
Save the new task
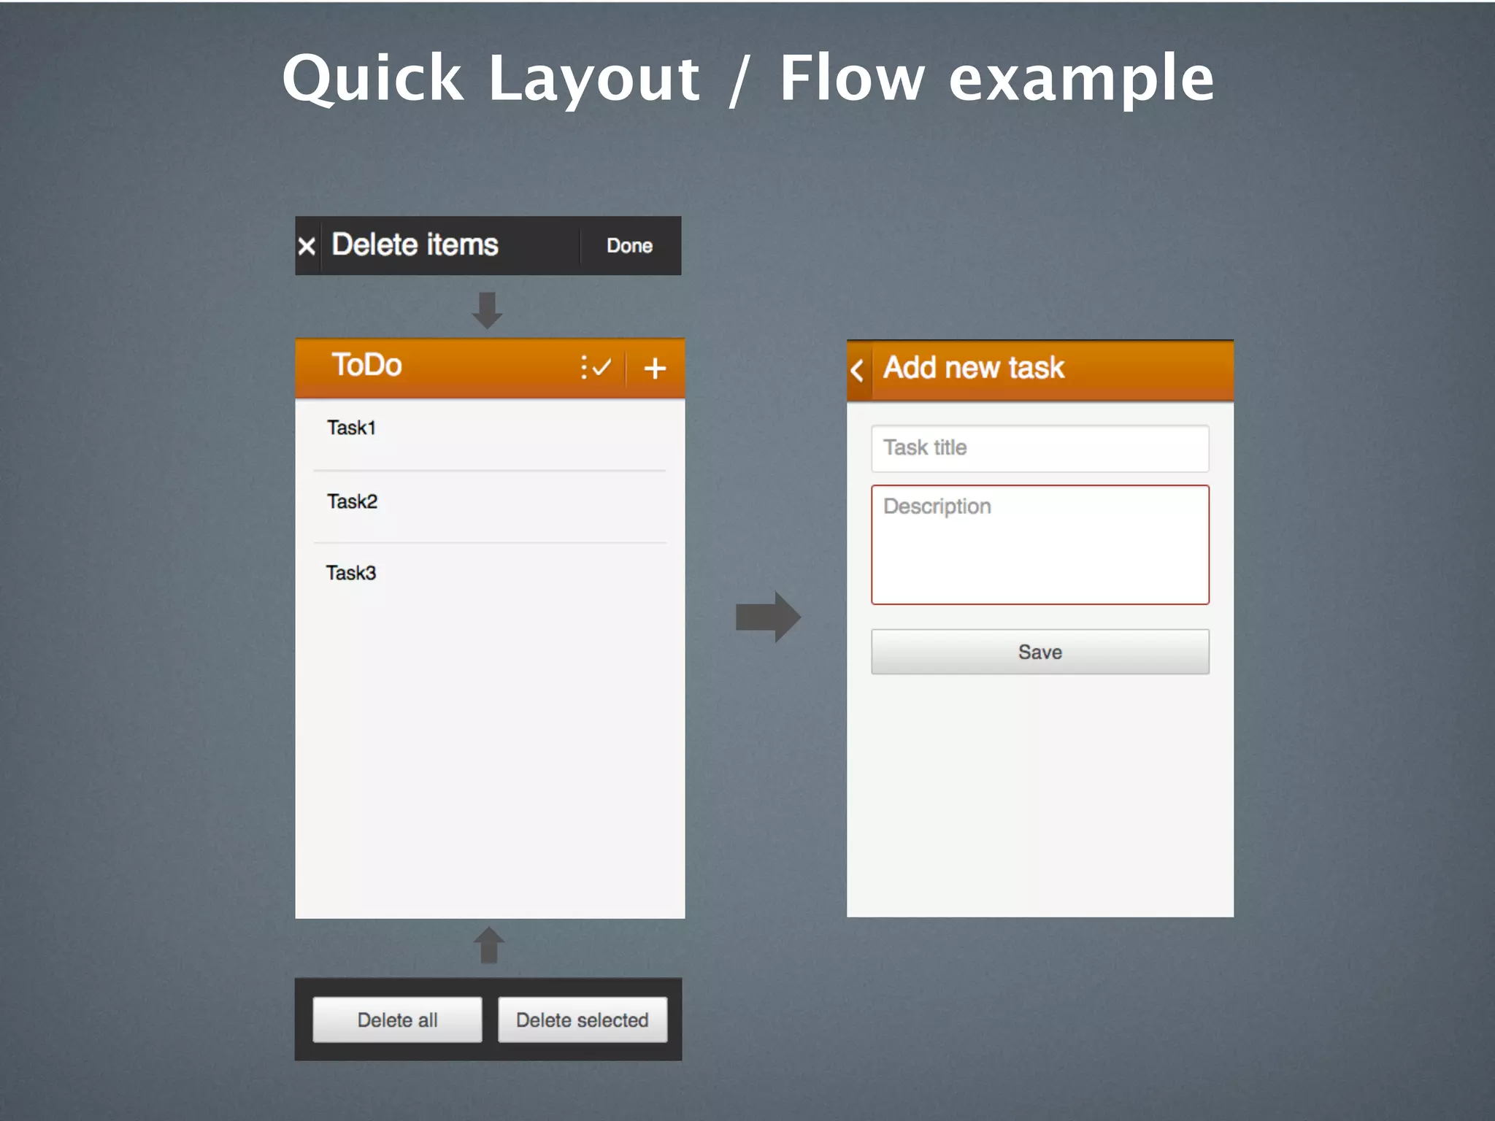pyautogui.click(x=1039, y=652)
